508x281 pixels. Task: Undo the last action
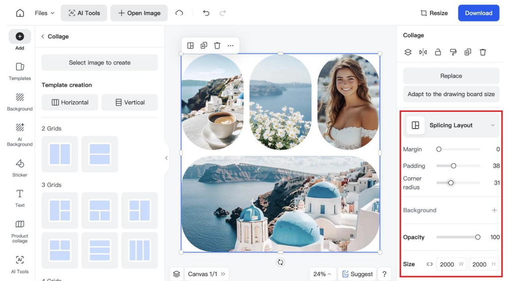click(206, 13)
